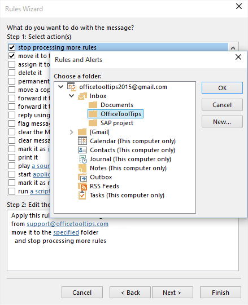Click the Outbox folder icon
The height and width of the screenshot is (305, 248).
pos(82,177)
